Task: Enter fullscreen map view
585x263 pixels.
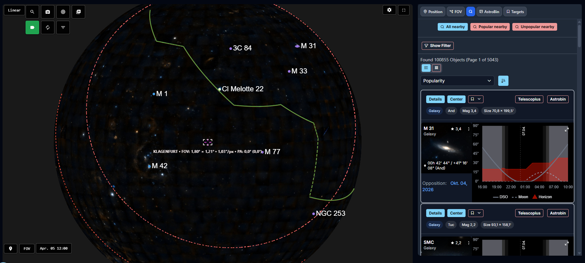Action: point(404,10)
